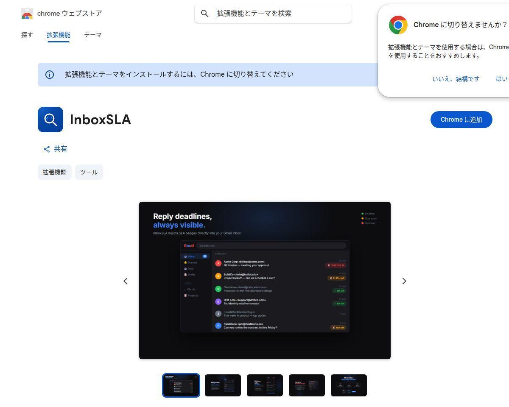Decline with いいえ、結構です
This screenshot has width=509, height=407.
(456, 79)
